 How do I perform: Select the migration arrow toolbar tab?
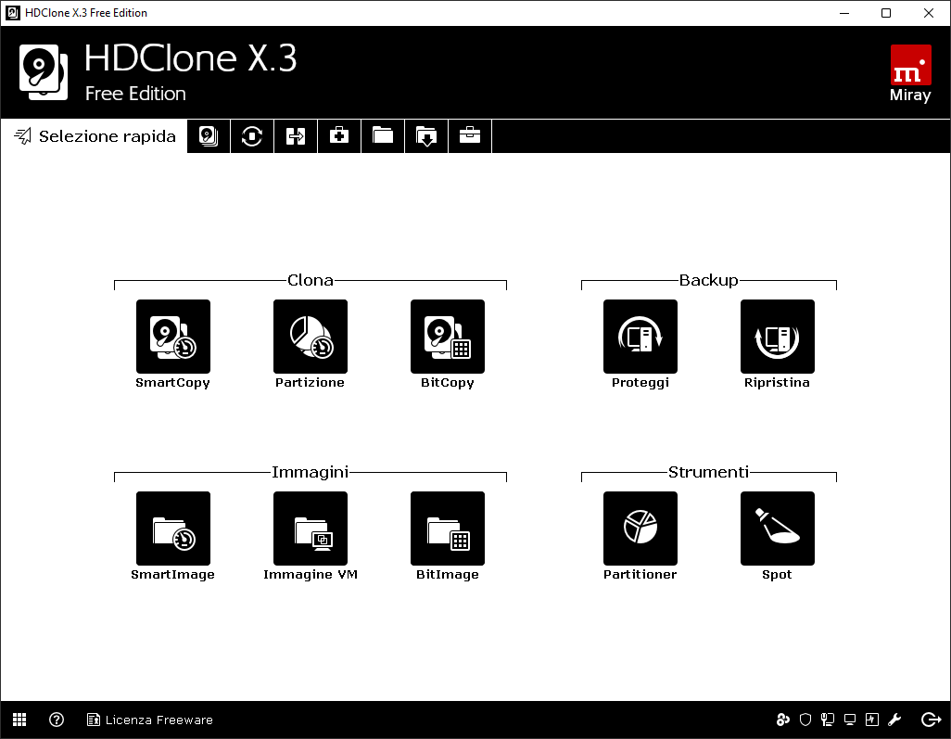[x=296, y=136]
